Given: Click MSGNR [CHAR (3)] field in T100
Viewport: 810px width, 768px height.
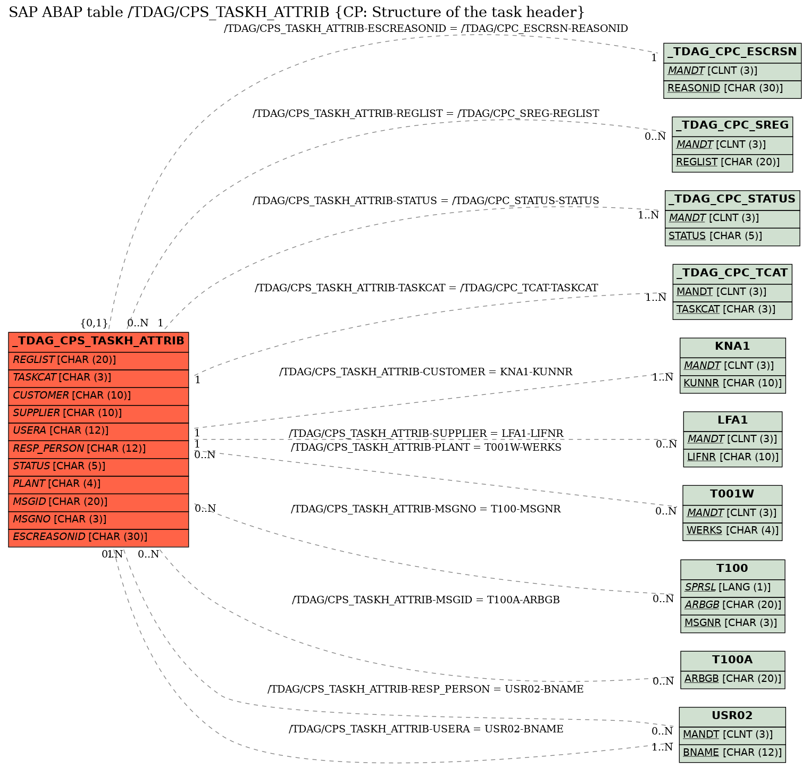Looking at the screenshot, I should click(x=732, y=623).
